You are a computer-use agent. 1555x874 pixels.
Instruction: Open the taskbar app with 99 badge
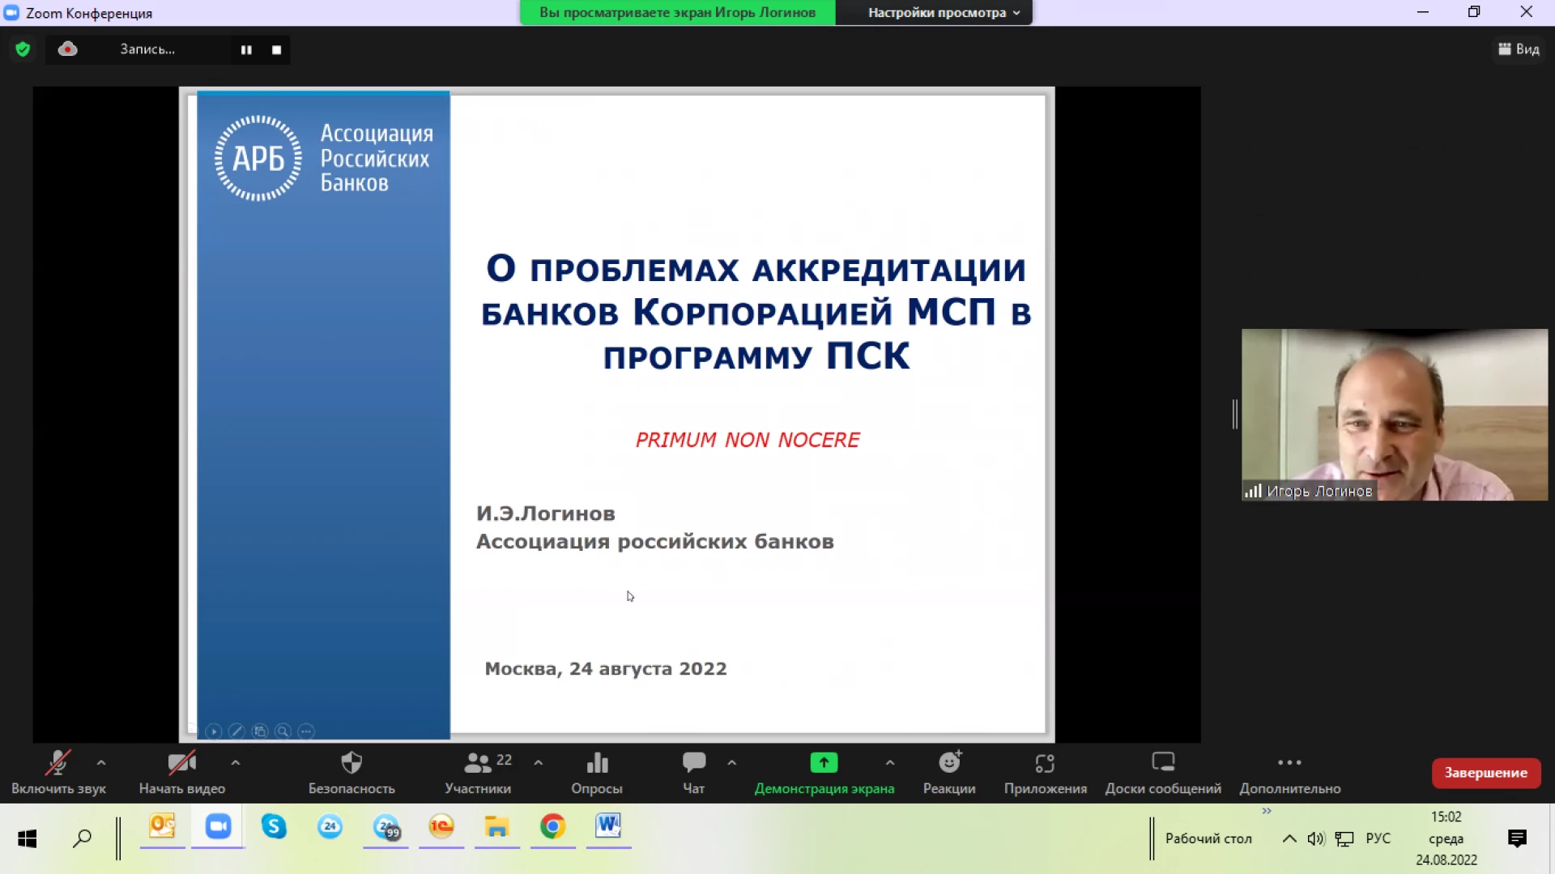[x=386, y=827]
